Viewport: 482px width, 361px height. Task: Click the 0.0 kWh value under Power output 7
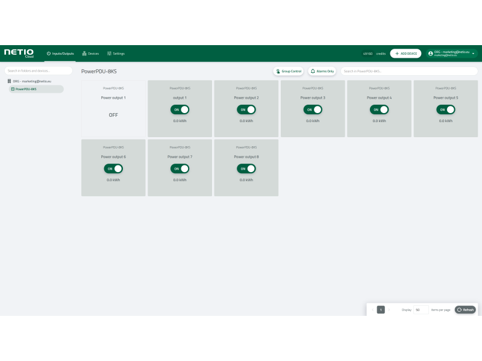point(180,180)
